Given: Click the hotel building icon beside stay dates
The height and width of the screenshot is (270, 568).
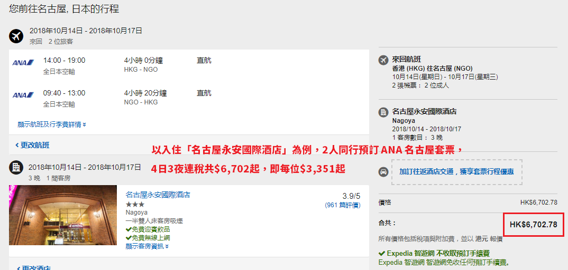Looking at the screenshot, I should point(16,168).
